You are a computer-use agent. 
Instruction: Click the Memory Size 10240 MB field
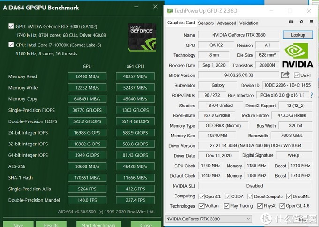click(217, 136)
